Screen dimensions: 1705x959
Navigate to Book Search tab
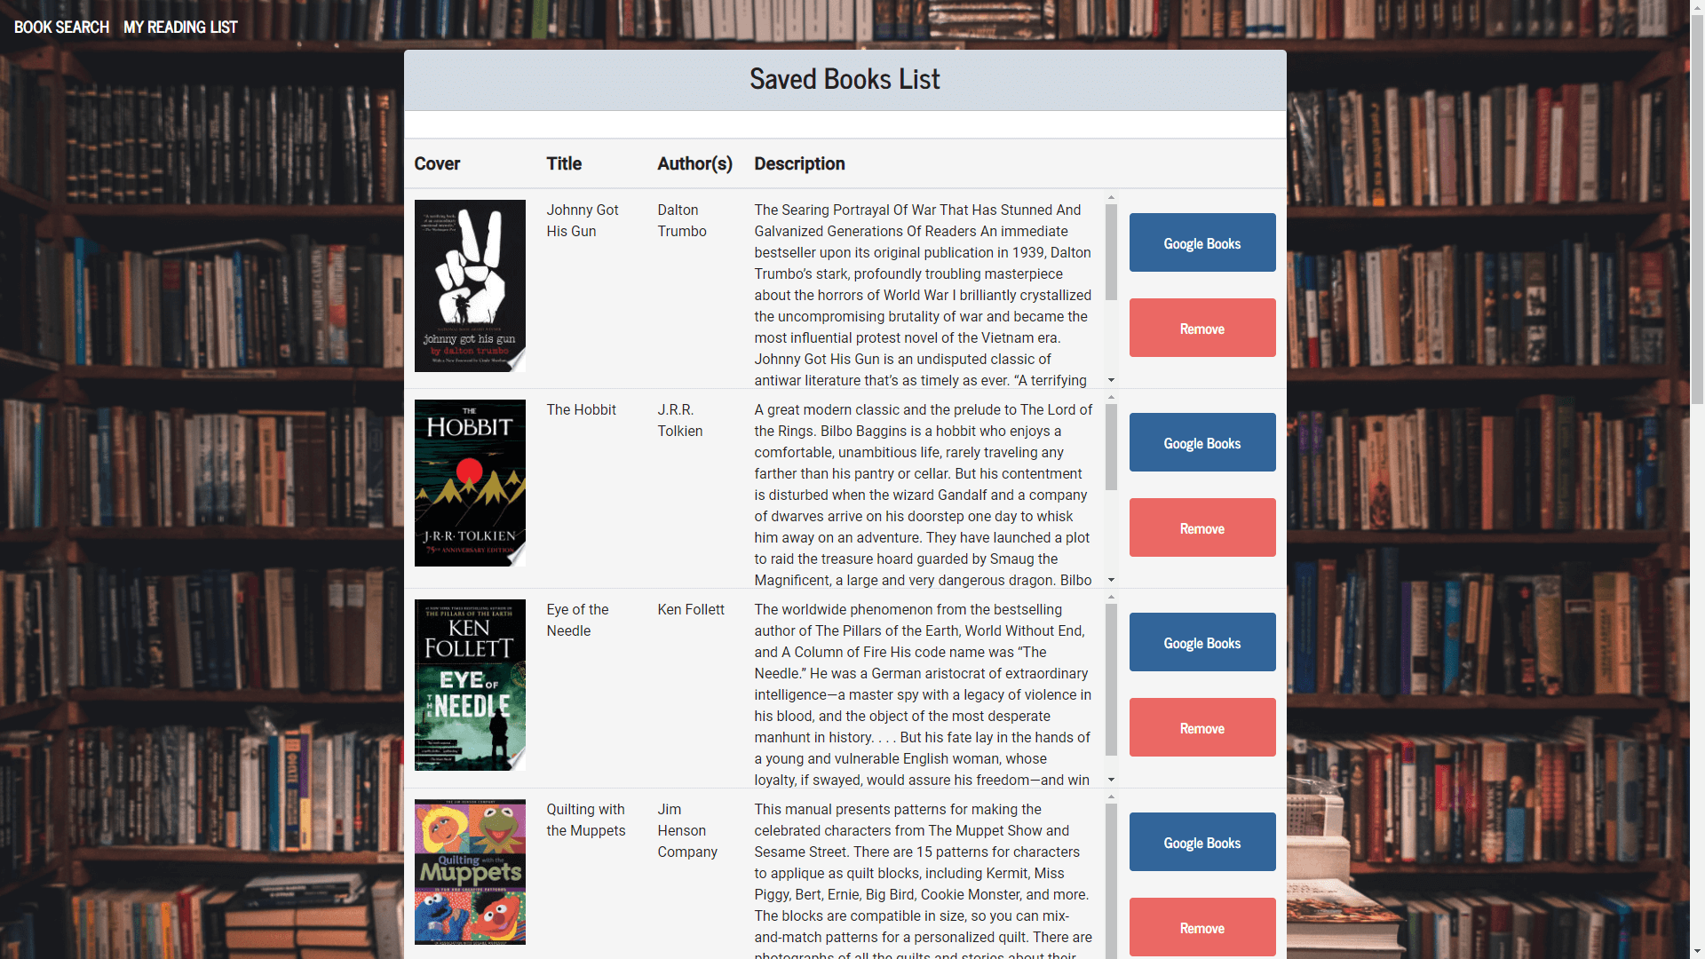click(x=61, y=26)
